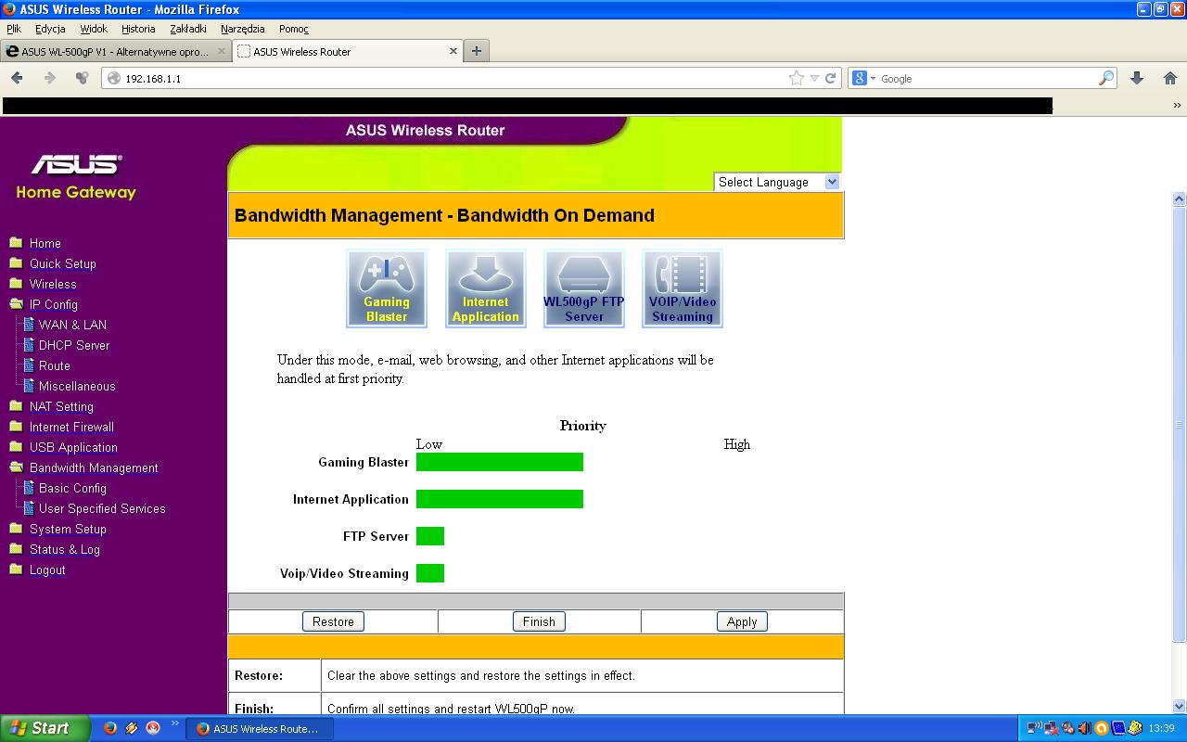Click the Gaming Blaster priority bar

[x=500, y=462]
